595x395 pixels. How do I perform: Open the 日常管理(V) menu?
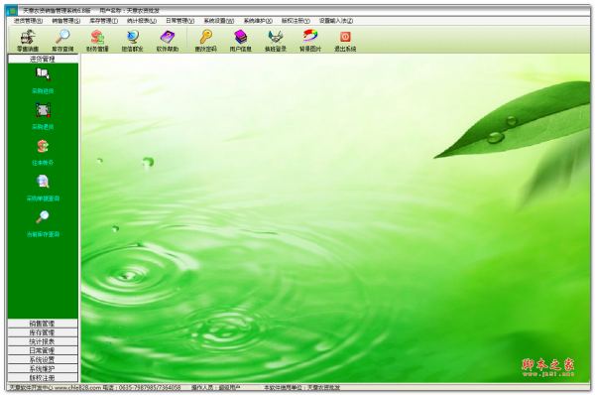(x=179, y=21)
